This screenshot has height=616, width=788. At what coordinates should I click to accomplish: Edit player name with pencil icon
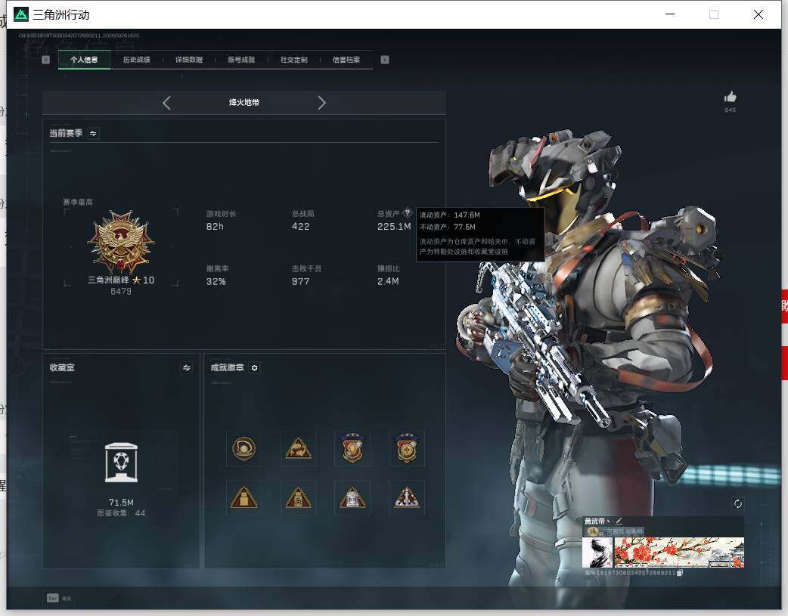pyautogui.click(x=619, y=521)
